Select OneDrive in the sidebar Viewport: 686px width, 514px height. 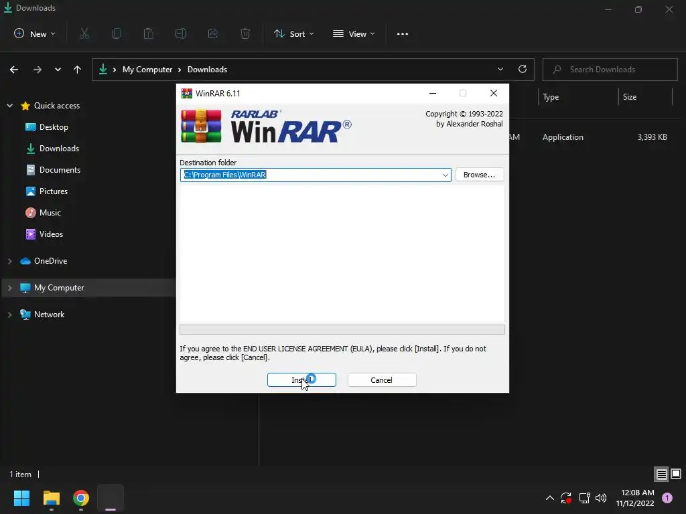(x=50, y=261)
